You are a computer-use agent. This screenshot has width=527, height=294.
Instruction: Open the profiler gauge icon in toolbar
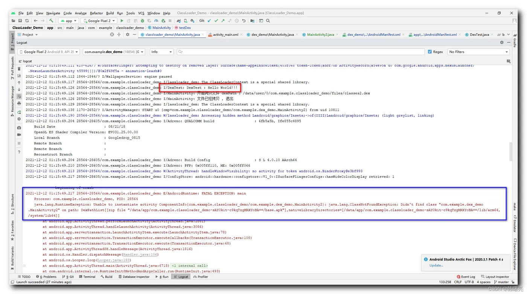(x=156, y=21)
